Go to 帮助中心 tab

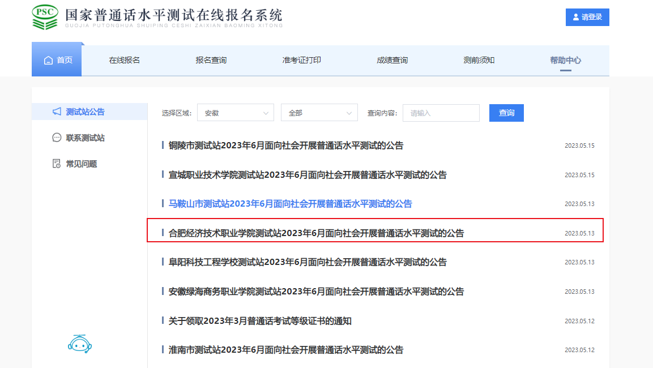[565, 60]
